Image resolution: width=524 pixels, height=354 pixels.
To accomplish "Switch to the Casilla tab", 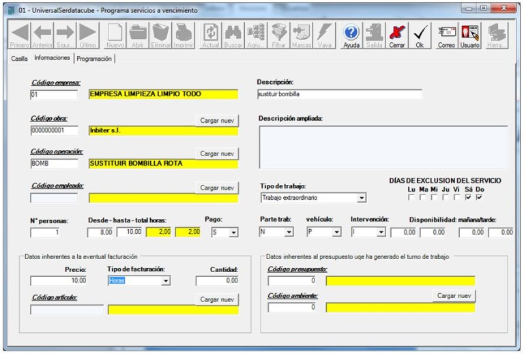I will (19, 59).
